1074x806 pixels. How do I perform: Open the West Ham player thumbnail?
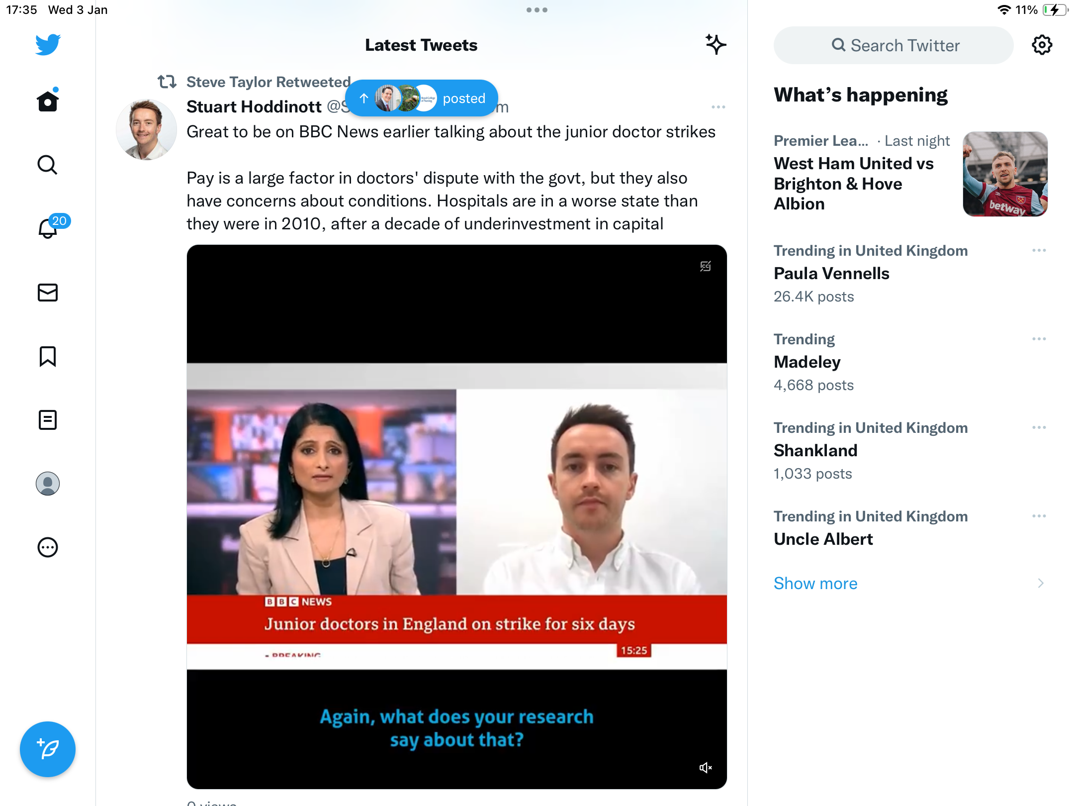coord(1005,174)
